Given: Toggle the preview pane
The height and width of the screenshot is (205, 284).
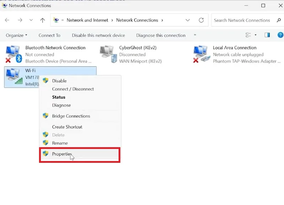Looking at the screenshot, I should (267, 35).
